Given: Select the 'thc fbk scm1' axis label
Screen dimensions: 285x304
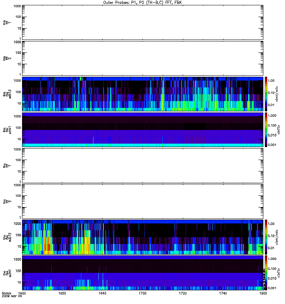Looking at the screenshot, I should click(7, 273).
